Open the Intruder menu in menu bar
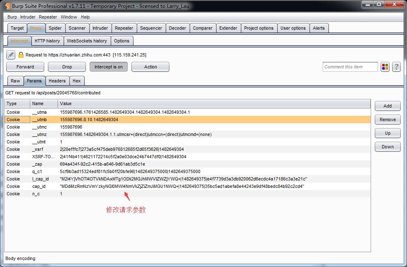Viewport: 407px width, 267px height. 28,17
